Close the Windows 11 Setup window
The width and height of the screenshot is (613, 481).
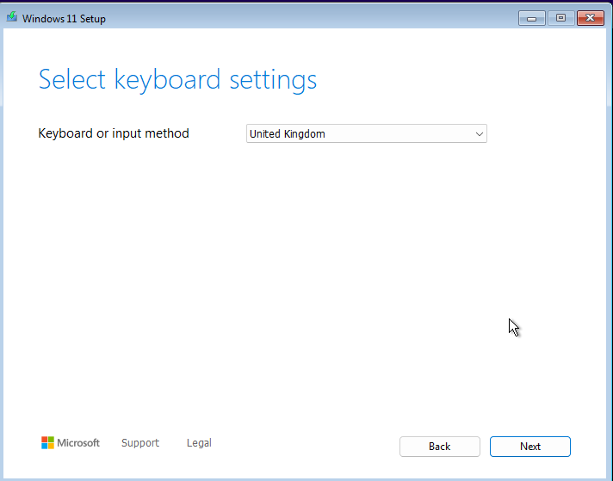[590, 17]
